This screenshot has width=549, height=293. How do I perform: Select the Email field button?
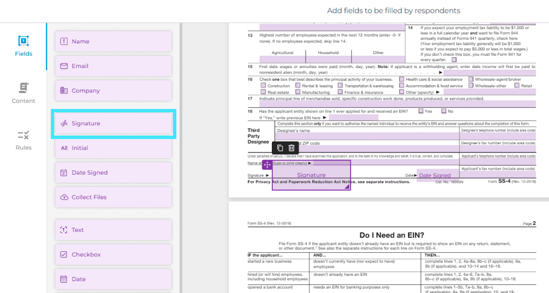click(113, 66)
